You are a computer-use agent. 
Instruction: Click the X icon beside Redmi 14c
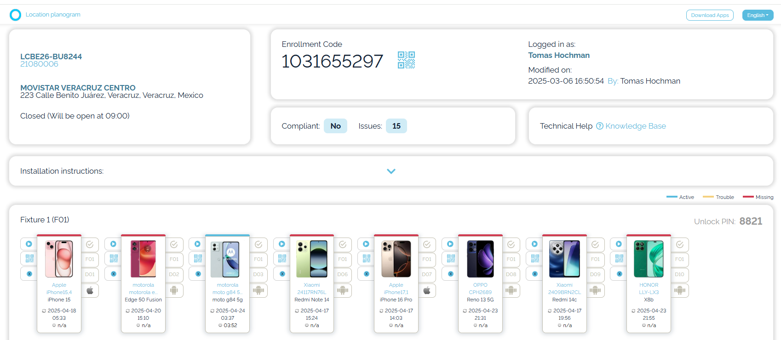click(534, 274)
